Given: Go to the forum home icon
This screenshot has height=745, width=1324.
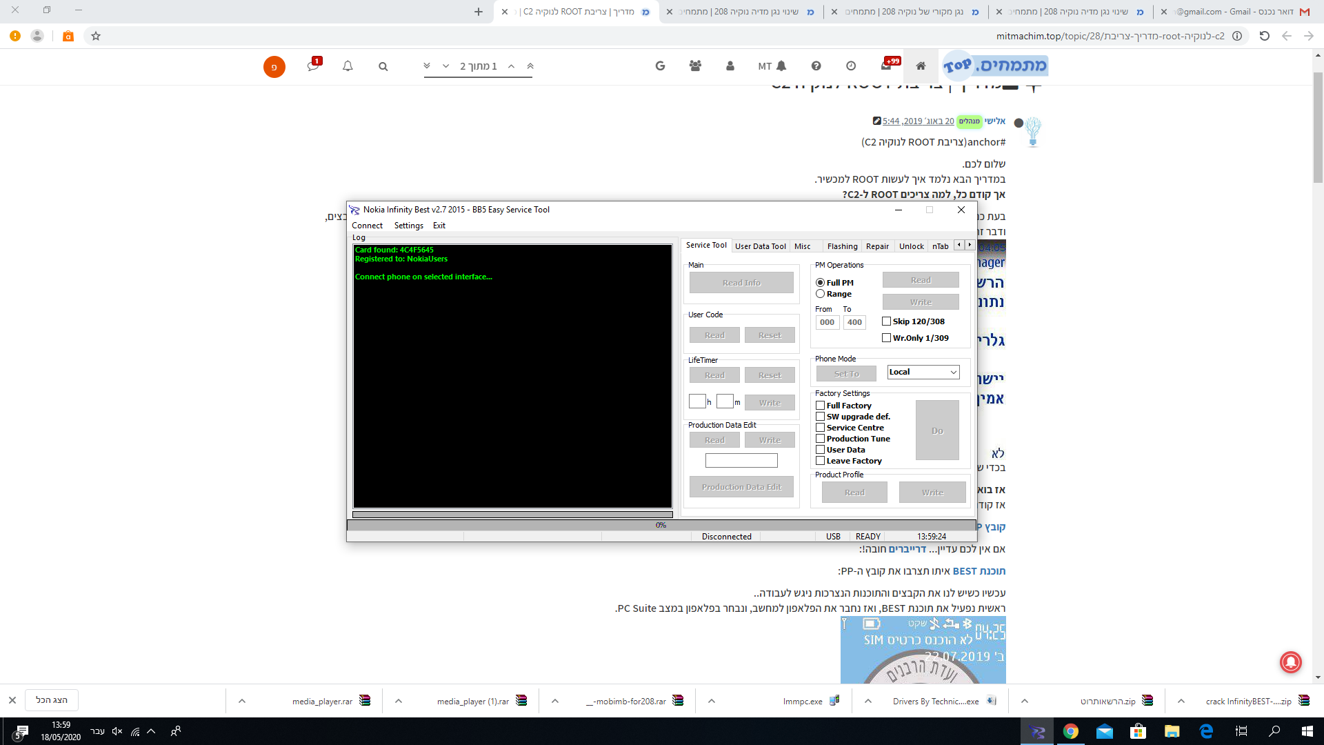Looking at the screenshot, I should (x=921, y=66).
